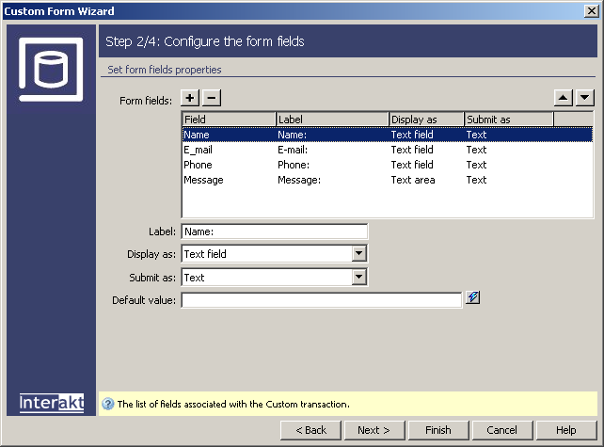Click the InterAKT logo
The image size is (604, 447).
pos(52,403)
